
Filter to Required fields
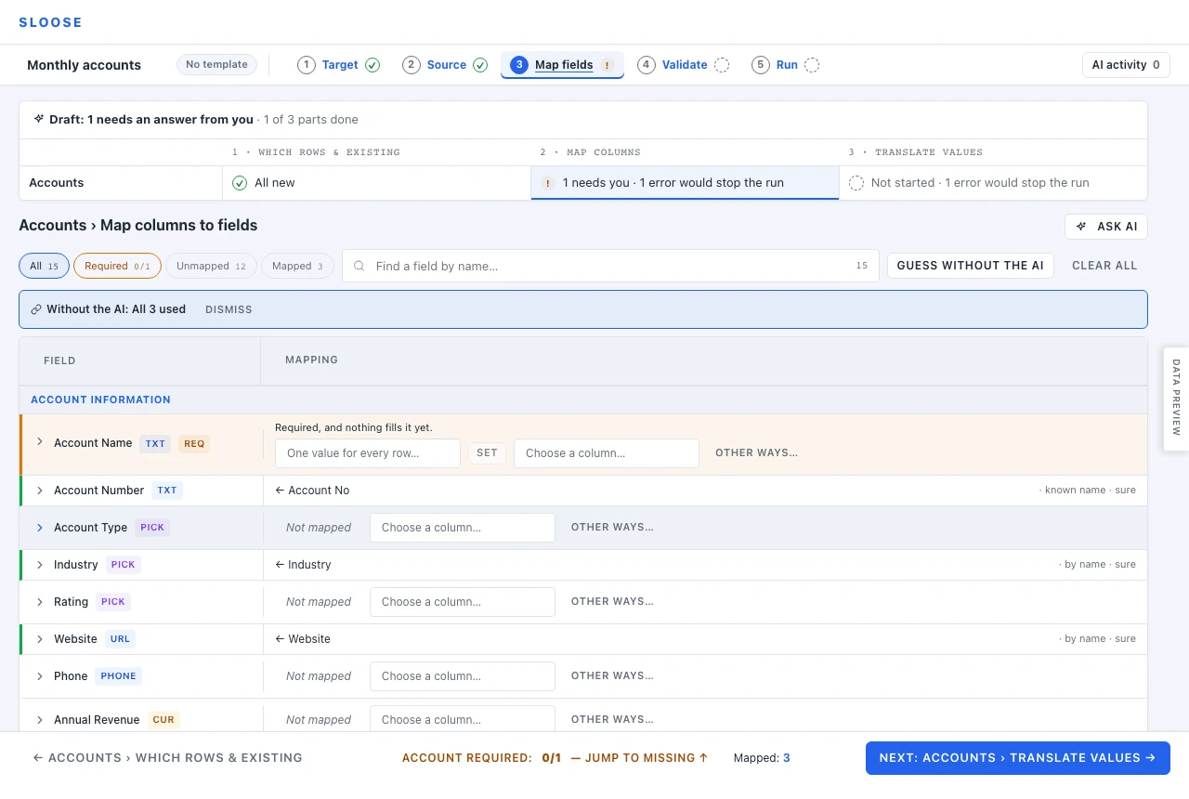pos(117,266)
